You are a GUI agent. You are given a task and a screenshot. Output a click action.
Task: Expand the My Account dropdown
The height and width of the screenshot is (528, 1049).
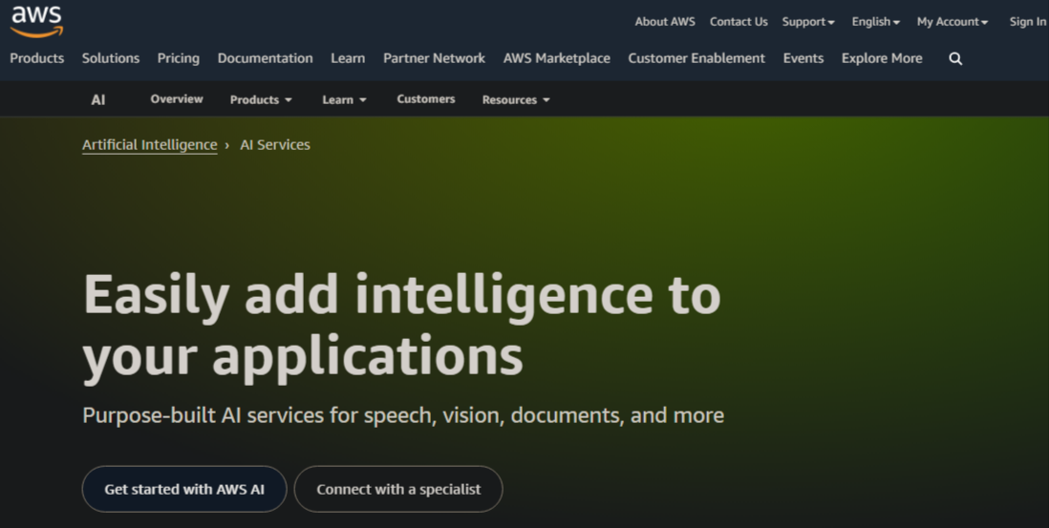point(952,21)
